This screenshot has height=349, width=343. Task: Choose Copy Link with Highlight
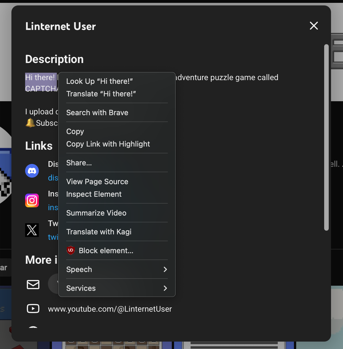[108, 144]
